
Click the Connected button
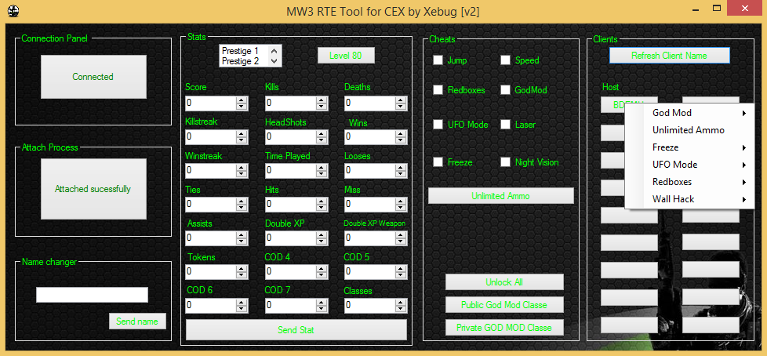(x=93, y=77)
